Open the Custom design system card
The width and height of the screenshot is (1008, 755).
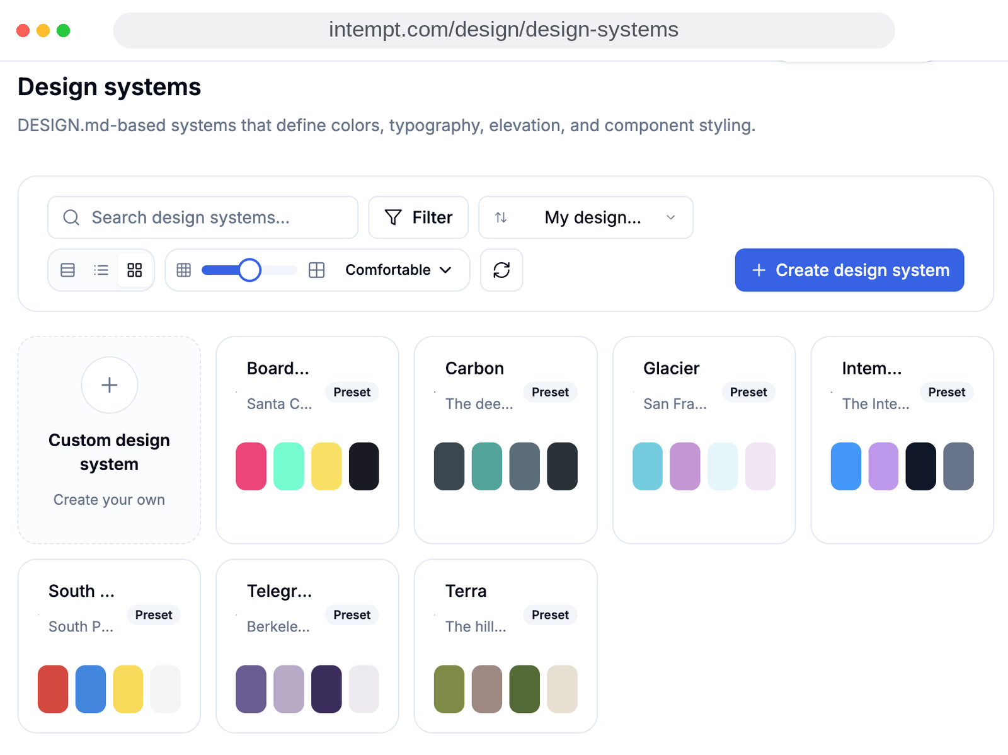coord(110,440)
